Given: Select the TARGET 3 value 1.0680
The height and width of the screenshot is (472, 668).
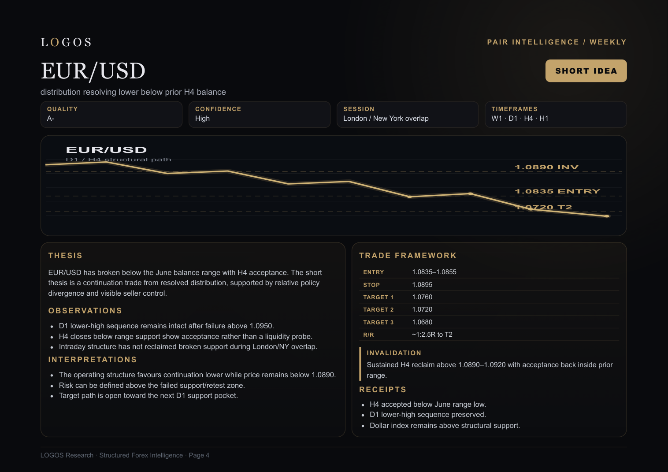Looking at the screenshot, I should [x=422, y=322].
